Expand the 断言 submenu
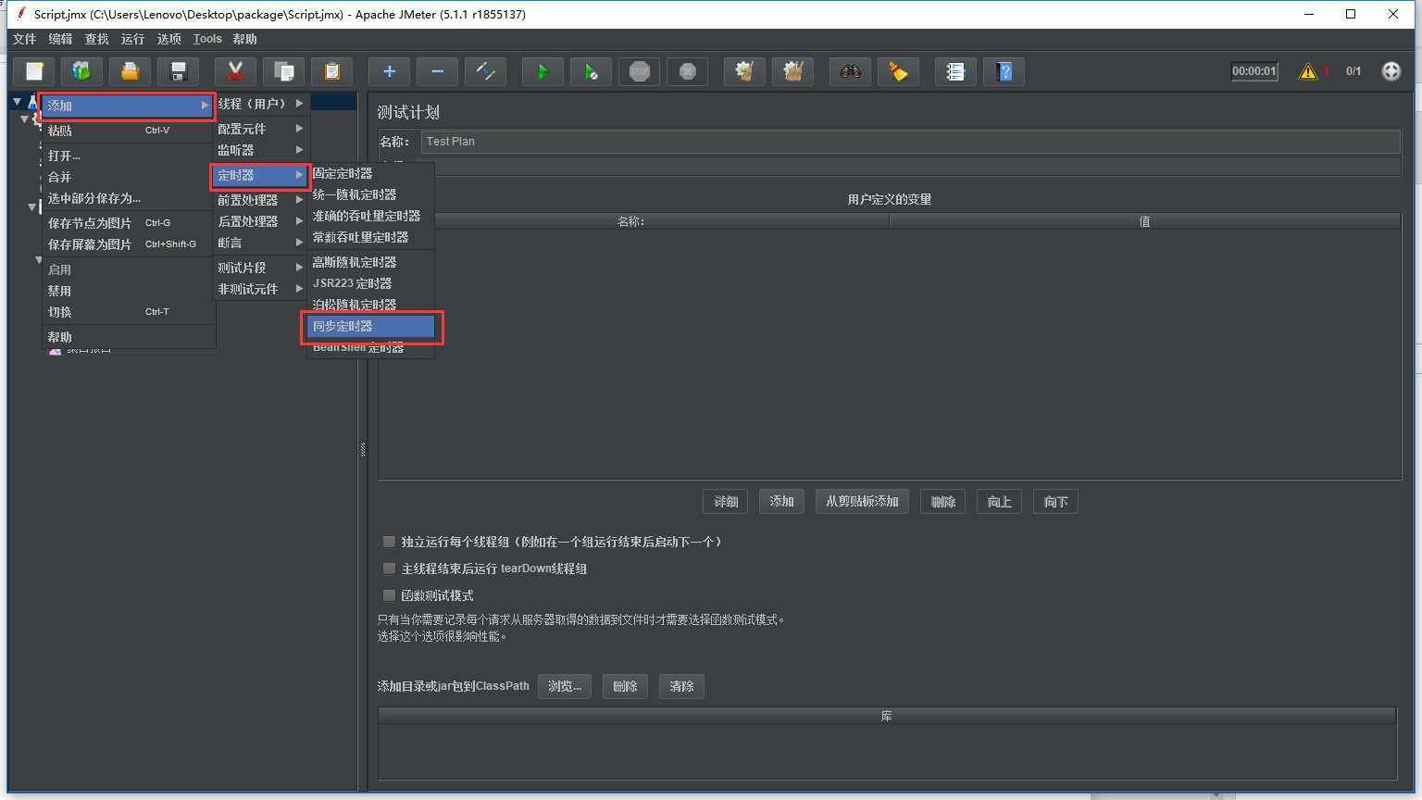This screenshot has width=1422, height=800. tap(260, 243)
